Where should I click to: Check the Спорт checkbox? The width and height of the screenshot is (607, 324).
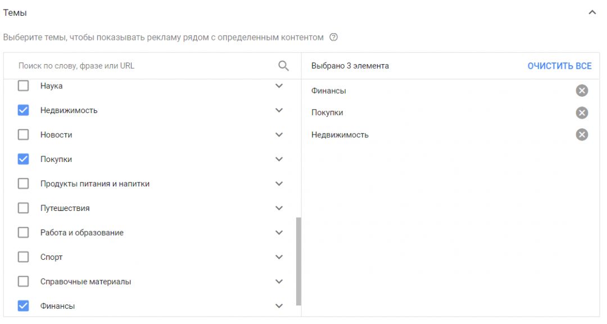click(23, 257)
